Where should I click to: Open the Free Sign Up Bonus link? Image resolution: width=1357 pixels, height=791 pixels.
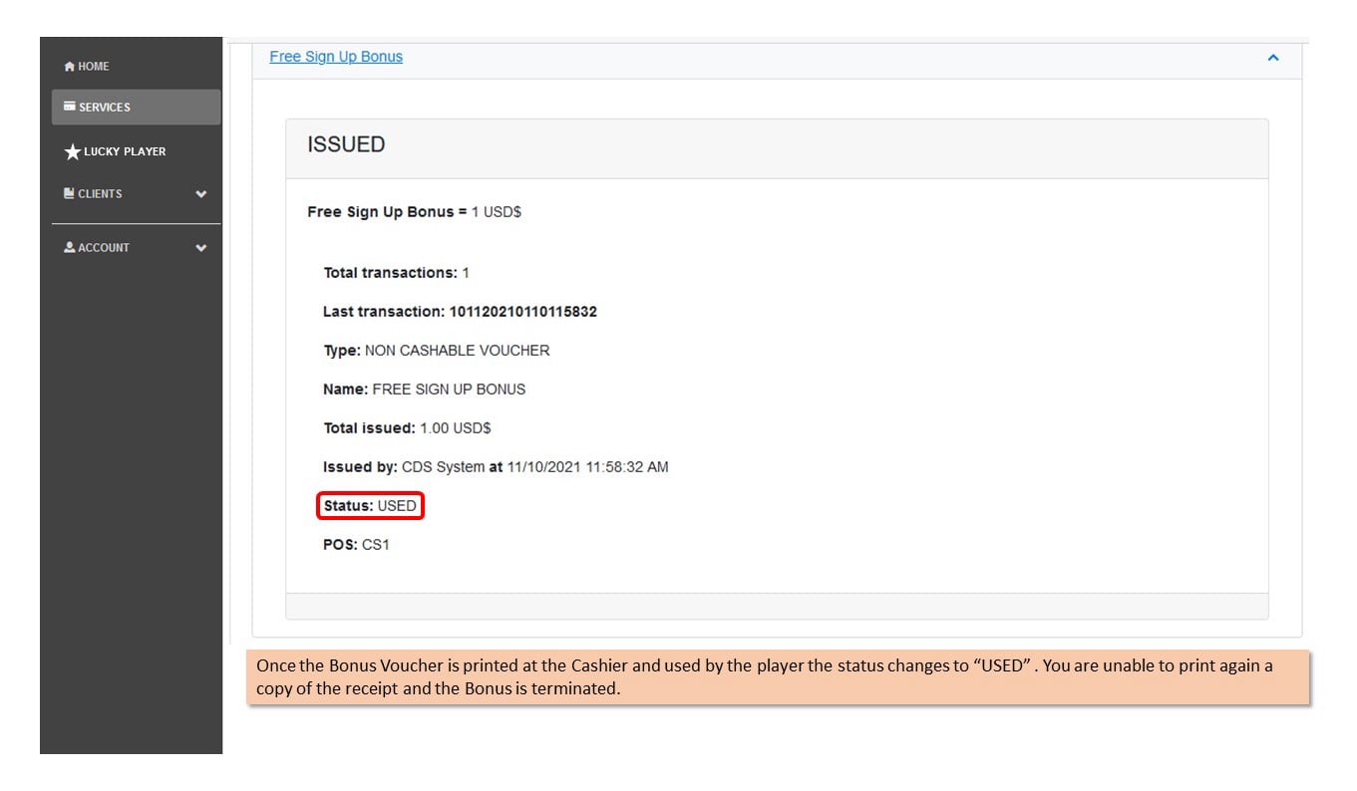click(336, 57)
